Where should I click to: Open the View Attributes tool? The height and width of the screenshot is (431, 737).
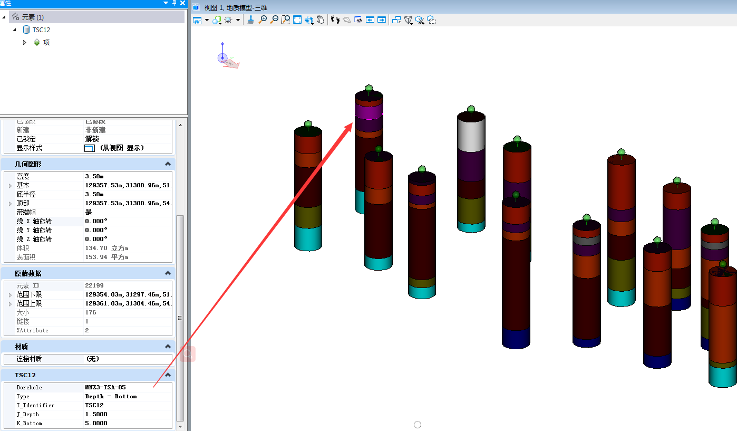(x=197, y=20)
